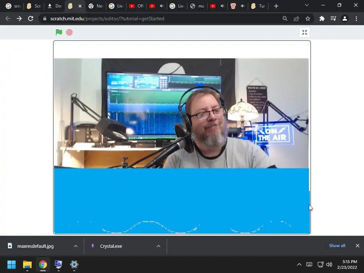
Task: Open File Explorer from taskbar
Action: pyautogui.click(x=27, y=264)
